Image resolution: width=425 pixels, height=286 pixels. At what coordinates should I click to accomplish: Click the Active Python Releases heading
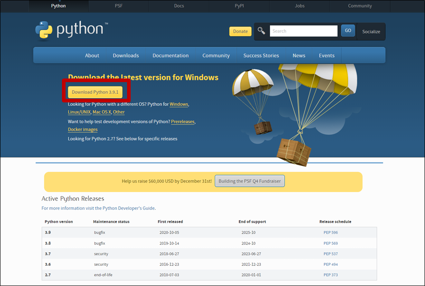point(73,198)
